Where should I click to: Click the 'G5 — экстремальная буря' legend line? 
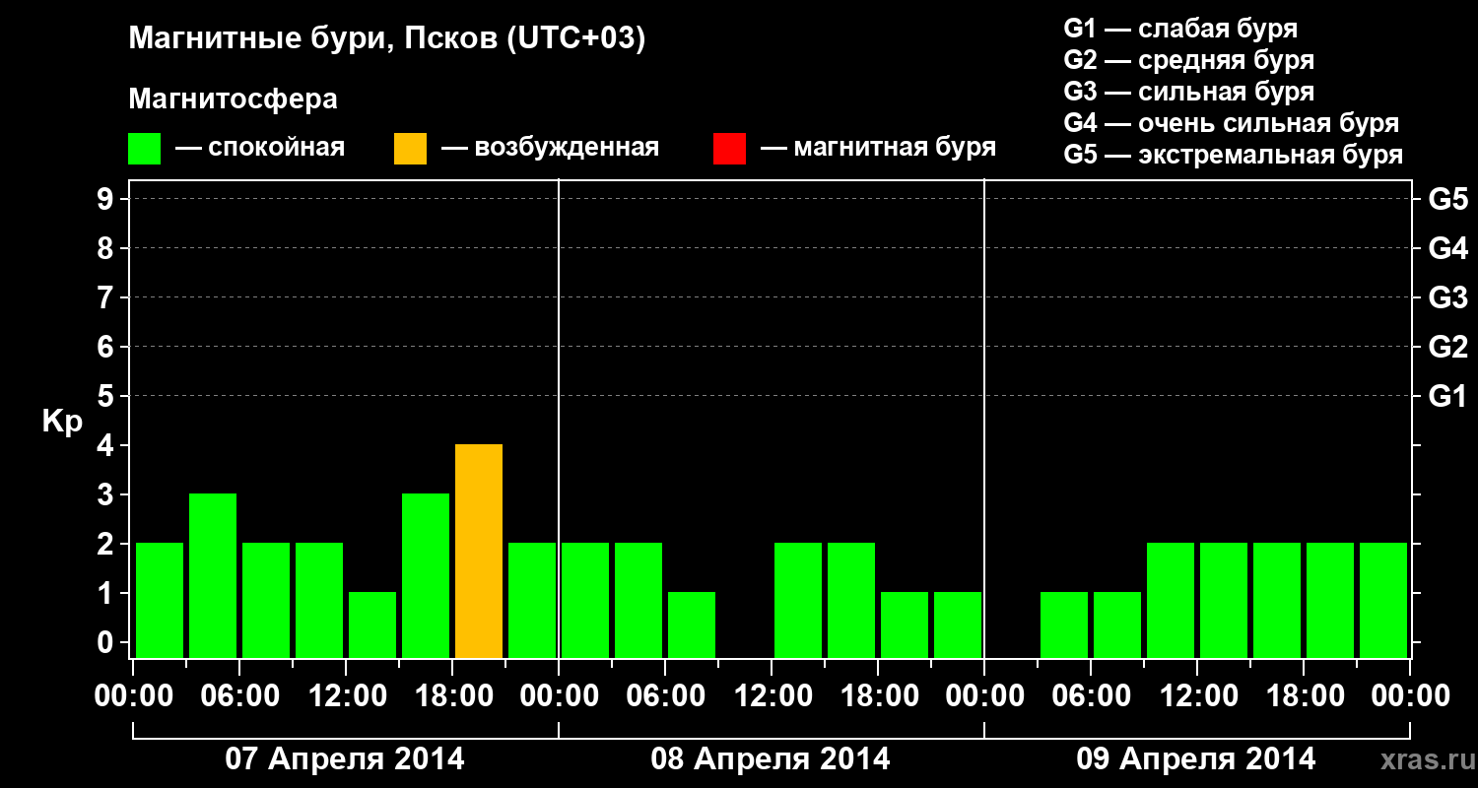[1234, 156]
